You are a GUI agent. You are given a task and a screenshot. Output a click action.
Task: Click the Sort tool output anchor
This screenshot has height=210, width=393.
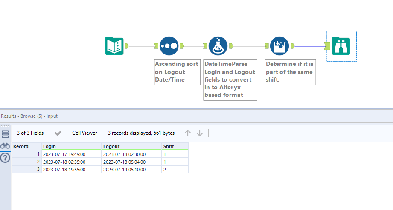click(182, 46)
